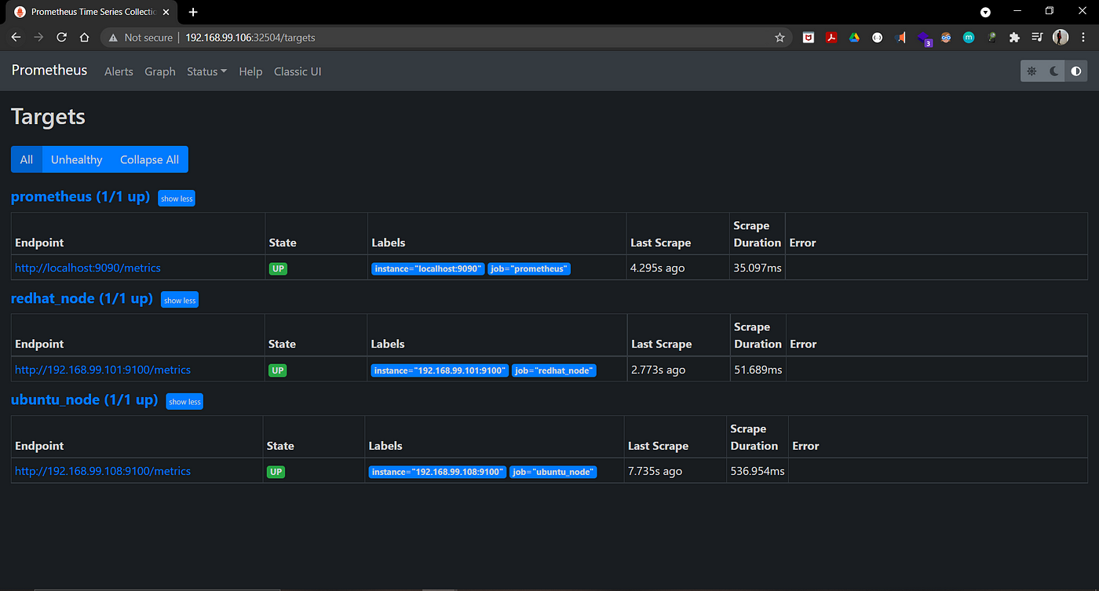The image size is (1099, 591).
Task: Click the UP state in ubuntu_node row
Action: point(276,472)
